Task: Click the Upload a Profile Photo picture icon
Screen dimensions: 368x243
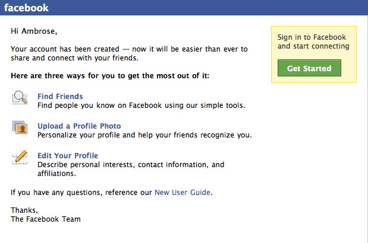Action: (20, 127)
